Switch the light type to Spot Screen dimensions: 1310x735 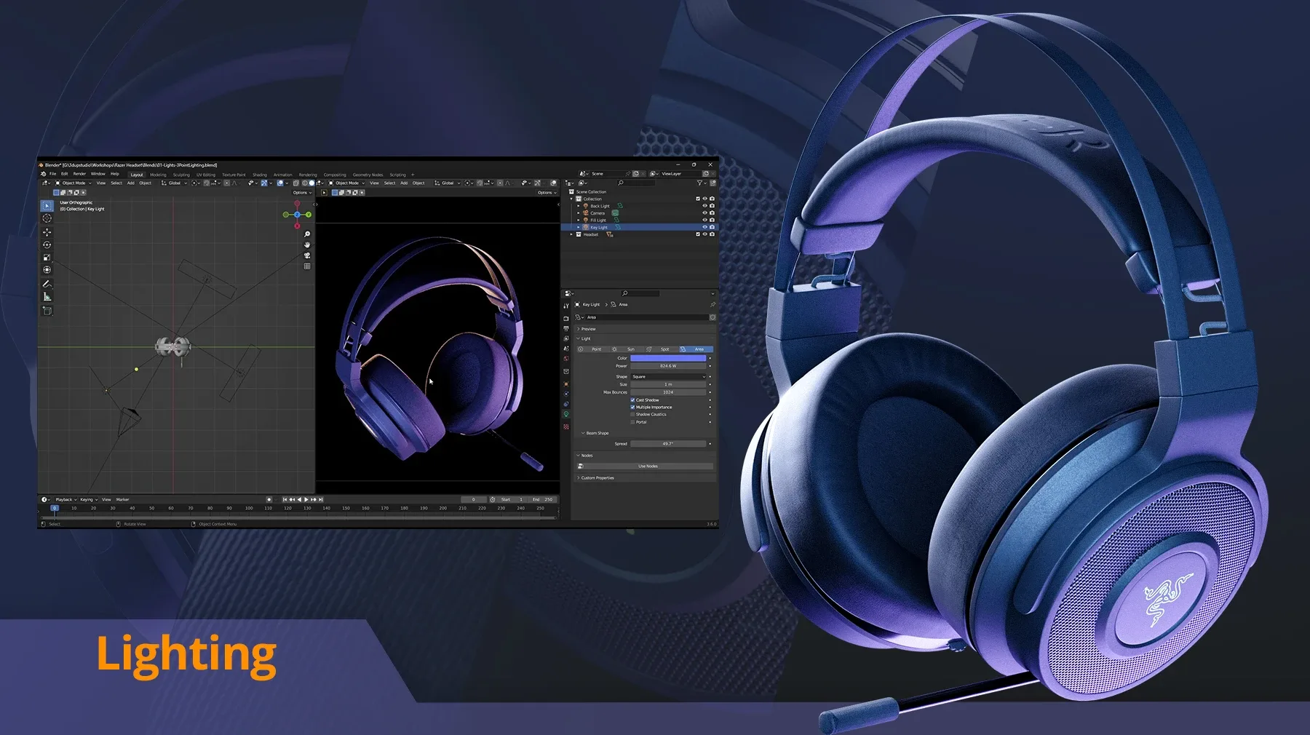665,349
